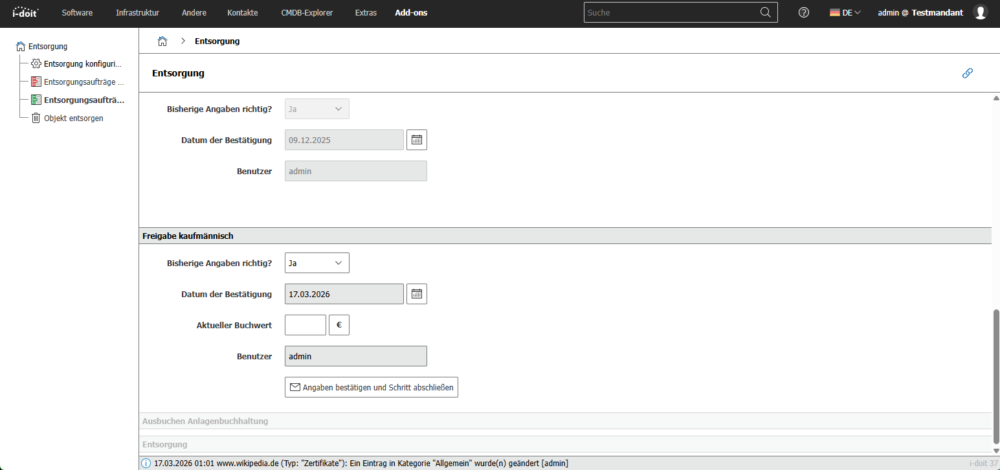The image size is (1000, 470).
Task: Open the green Entsorgungsaufträge list icon
Action: pos(36,100)
